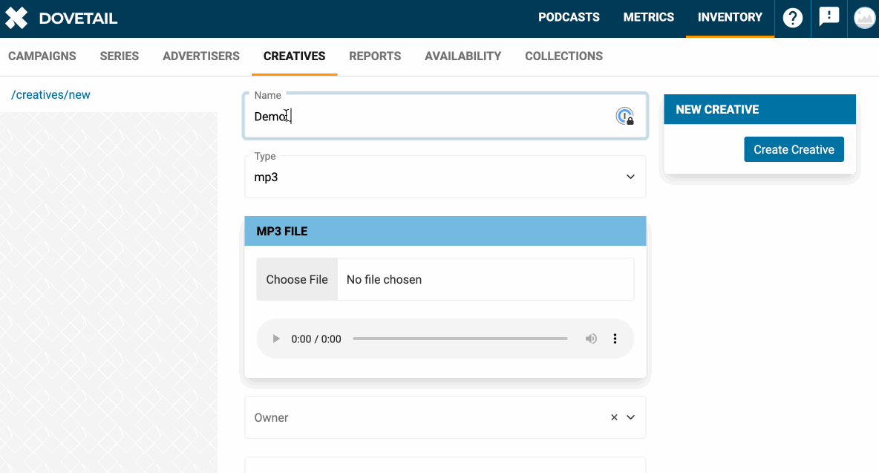Click the audio progress slider track
The width and height of the screenshot is (879, 473).
[x=460, y=339]
